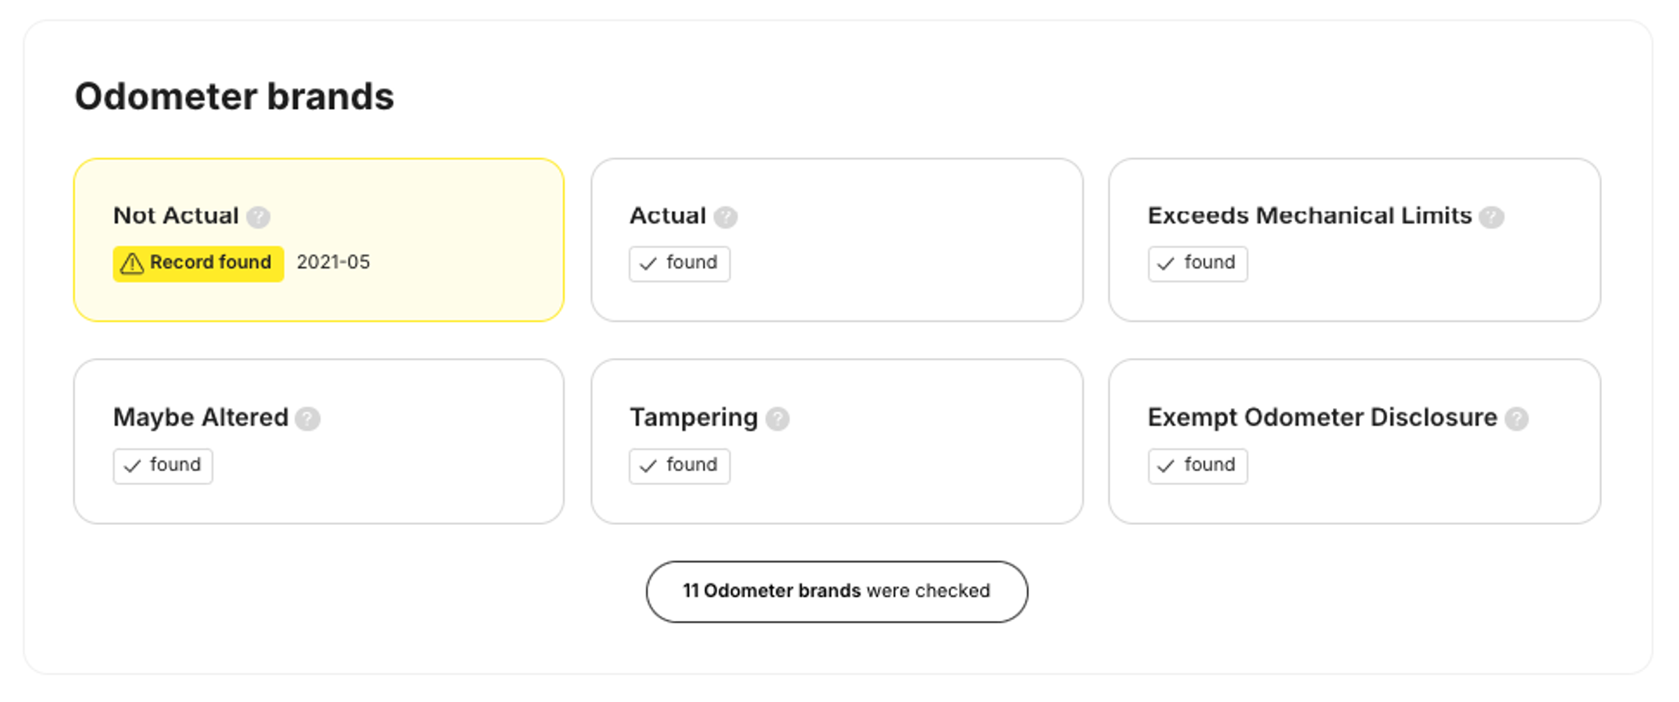This screenshot has width=1679, height=702.
Task: Click the found badge under Maybe Altered
Action: tap(162, 466)
